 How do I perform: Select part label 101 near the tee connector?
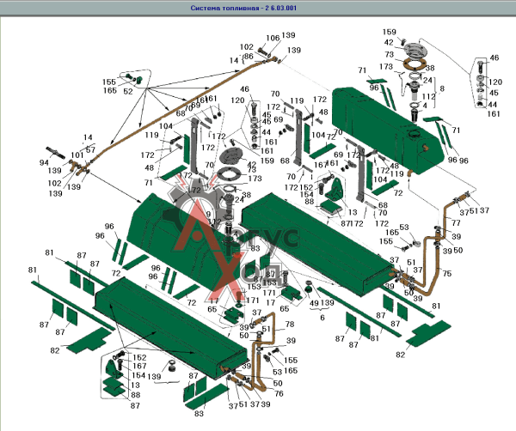click(77, 155)
